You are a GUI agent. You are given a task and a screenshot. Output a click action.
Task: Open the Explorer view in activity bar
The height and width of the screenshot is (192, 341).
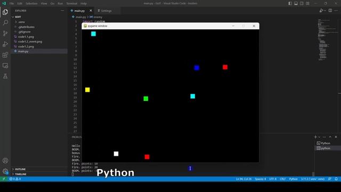click(5, 12)
